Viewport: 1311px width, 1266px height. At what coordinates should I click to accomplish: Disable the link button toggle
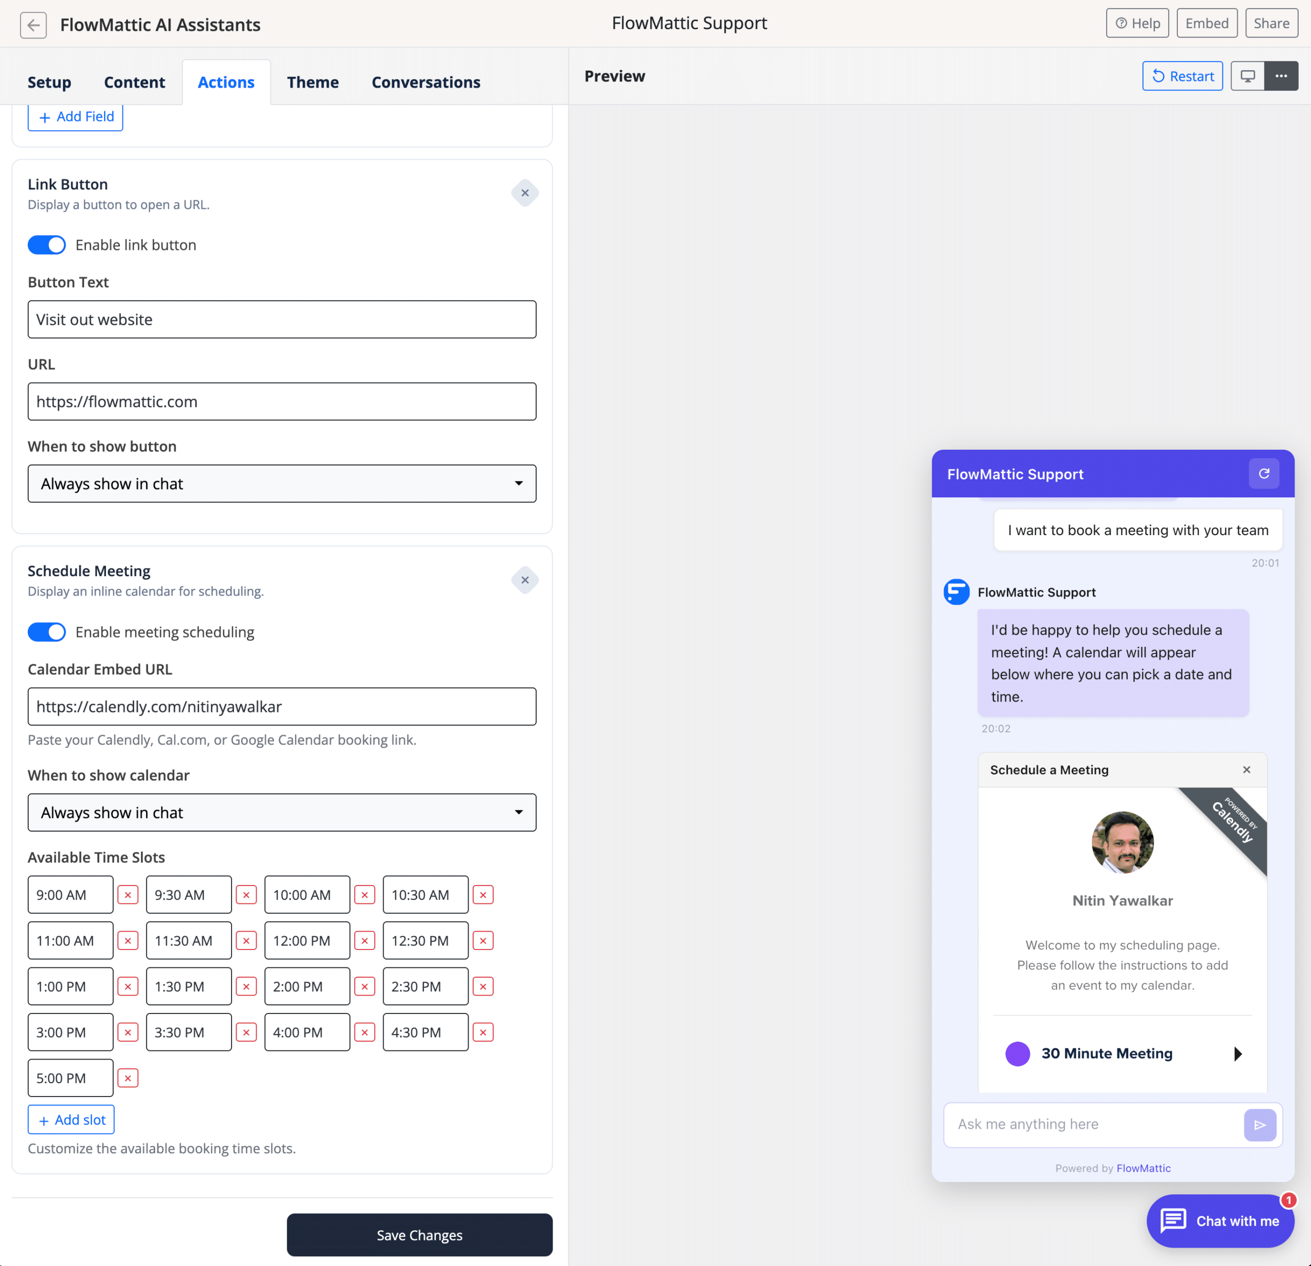[47, 245]
